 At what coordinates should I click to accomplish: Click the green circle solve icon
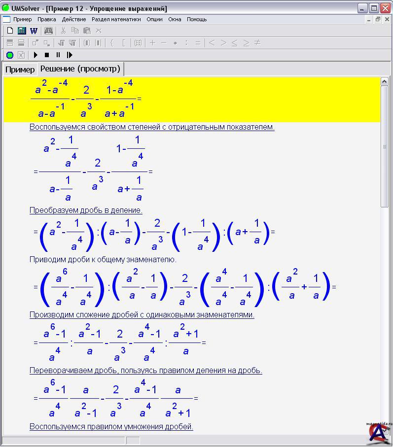tap(9, 55)
